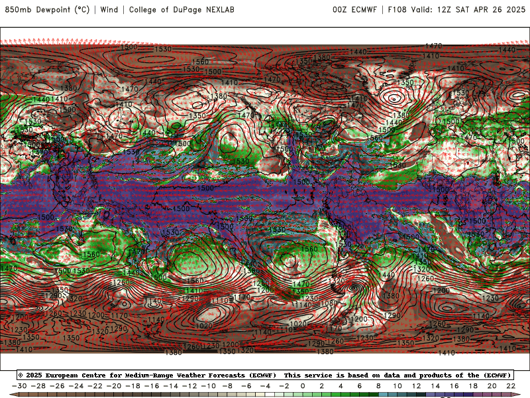Click the 0 value on the color scale
Viewport: 530px width, 398px height.
tap(303, 386)
